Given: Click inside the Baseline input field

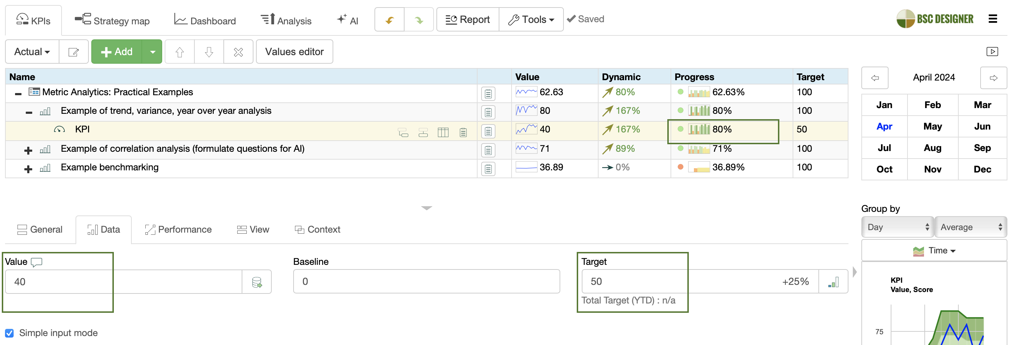Looking at the screenshot, I should click(x=426, y=281).
